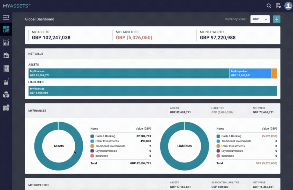This screenshot has width=293, height=190.
Task: Click the MYFINANCES section heading
Action: (37, 111)
